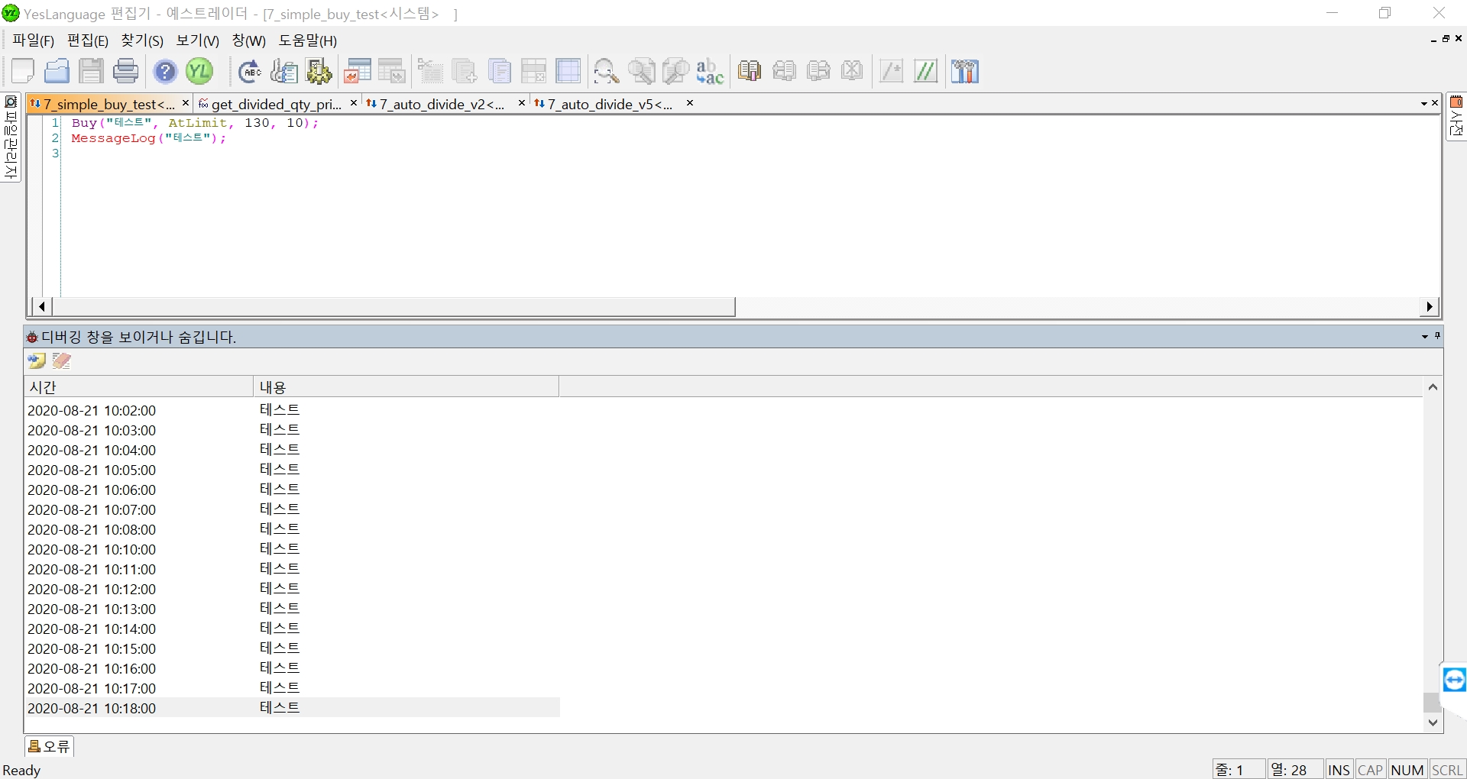Viewport: 1467px width, 779px height.
Task: Click the eraser icon to clear debug log
Action: (x=62, y=361)
